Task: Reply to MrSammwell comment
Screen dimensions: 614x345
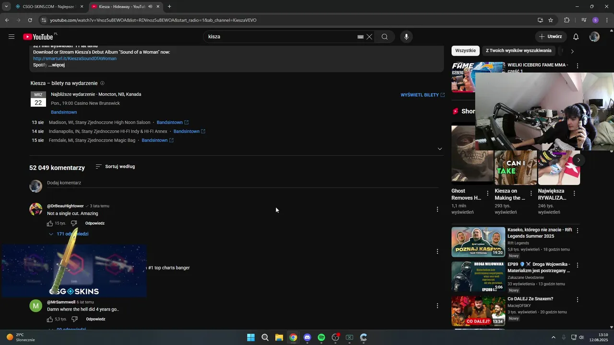Action: coord(95,319)
